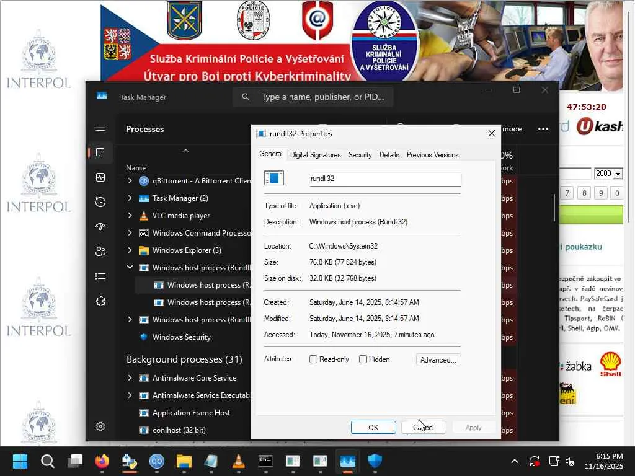Show hidden system tray icons

point(514,461)
